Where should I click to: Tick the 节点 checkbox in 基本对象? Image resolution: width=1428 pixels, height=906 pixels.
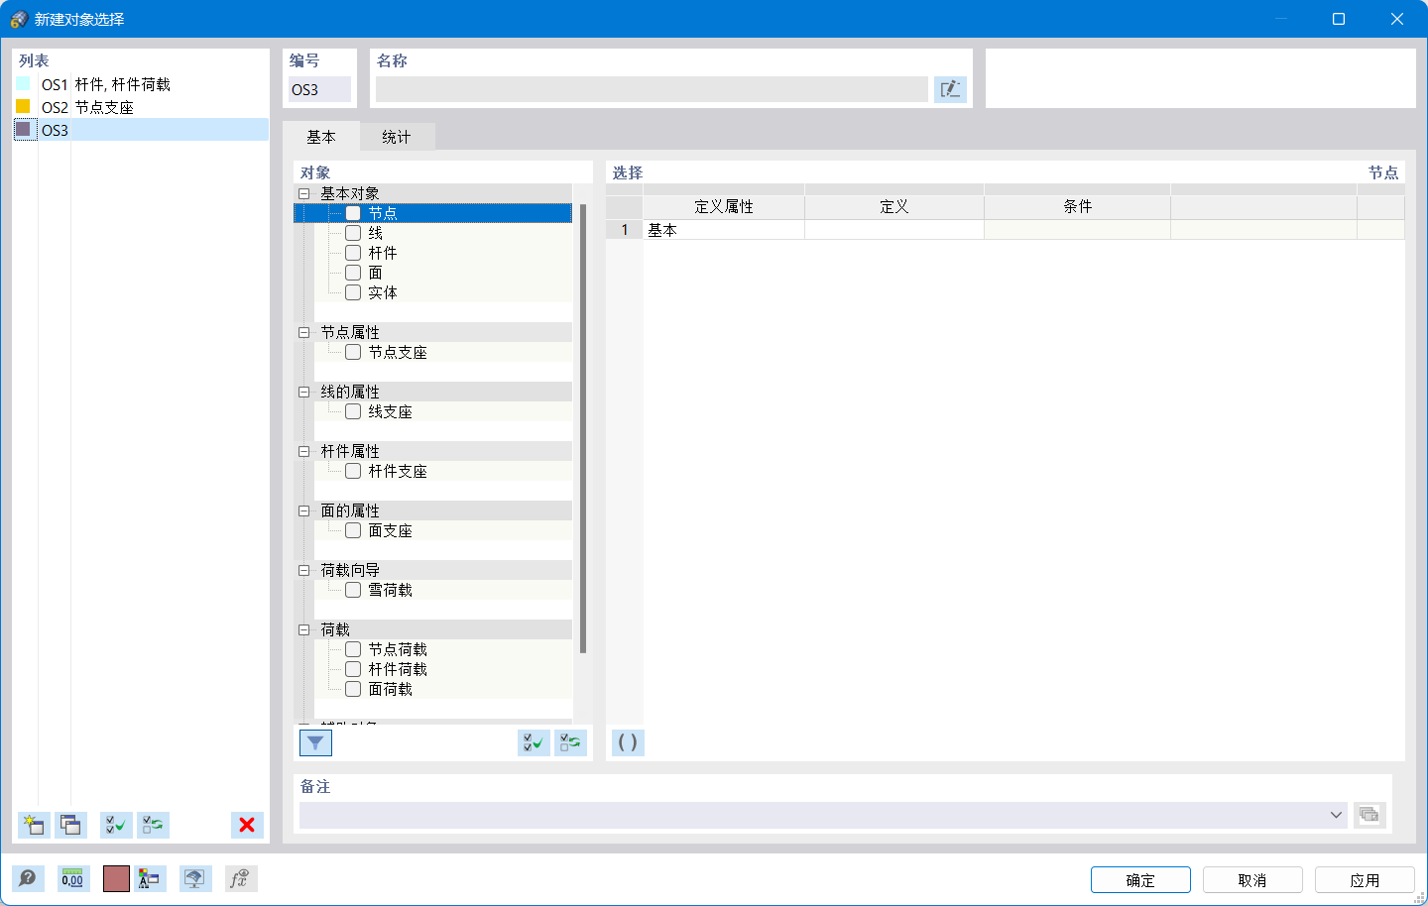353,212
